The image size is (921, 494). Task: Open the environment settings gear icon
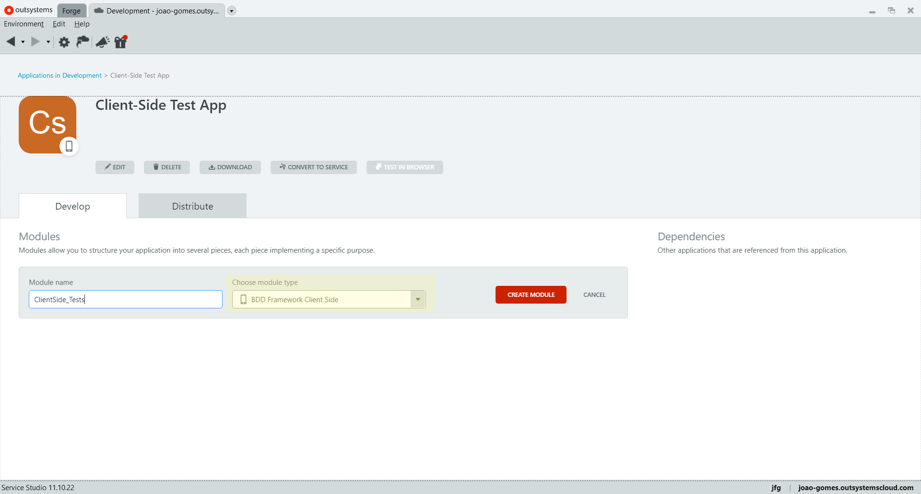click(x=64, y=42)
